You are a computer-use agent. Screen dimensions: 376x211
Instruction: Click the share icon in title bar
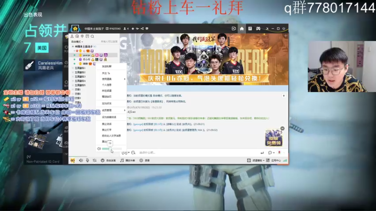pos(142,29)
